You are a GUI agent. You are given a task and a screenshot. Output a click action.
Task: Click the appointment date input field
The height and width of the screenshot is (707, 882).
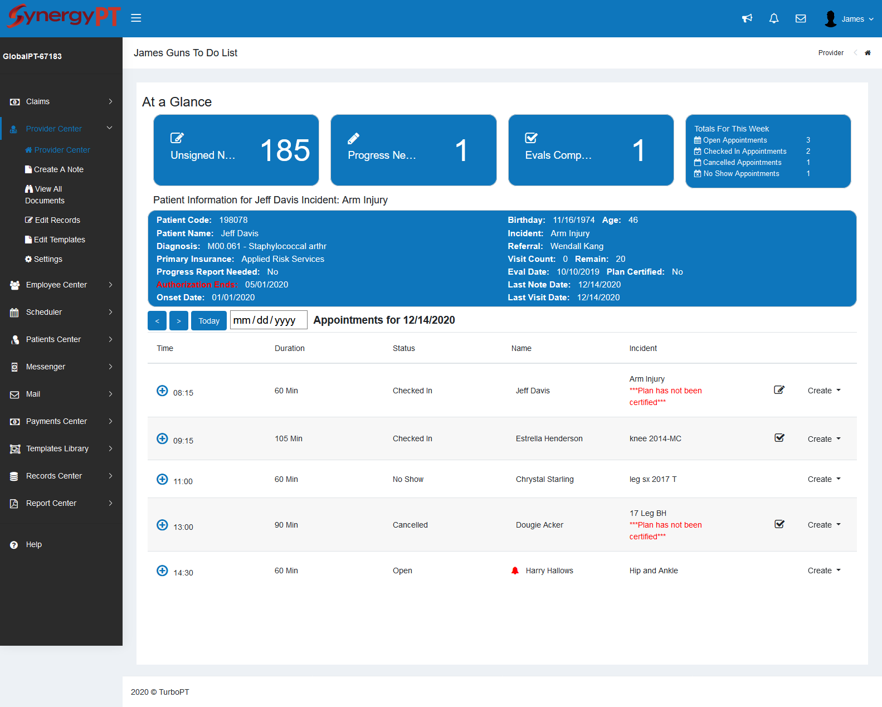269,320
